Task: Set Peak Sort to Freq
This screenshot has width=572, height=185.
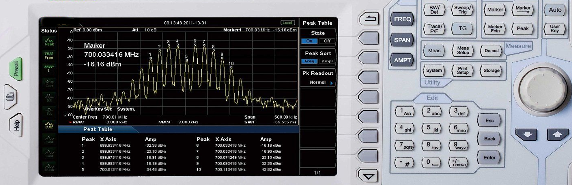Action: (309, 62)
